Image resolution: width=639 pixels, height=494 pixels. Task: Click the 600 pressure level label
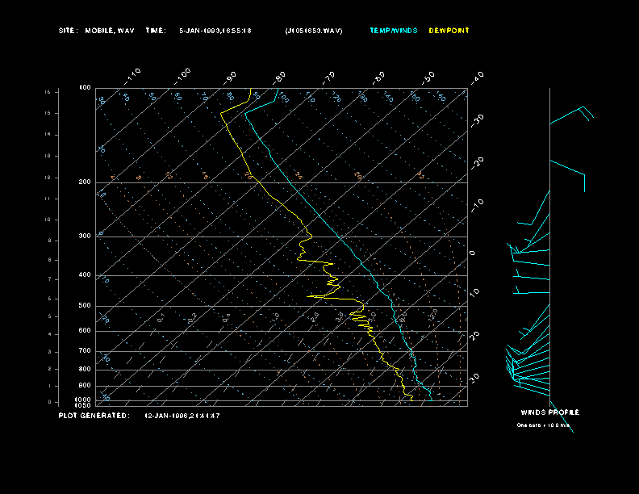coord(85,331)
